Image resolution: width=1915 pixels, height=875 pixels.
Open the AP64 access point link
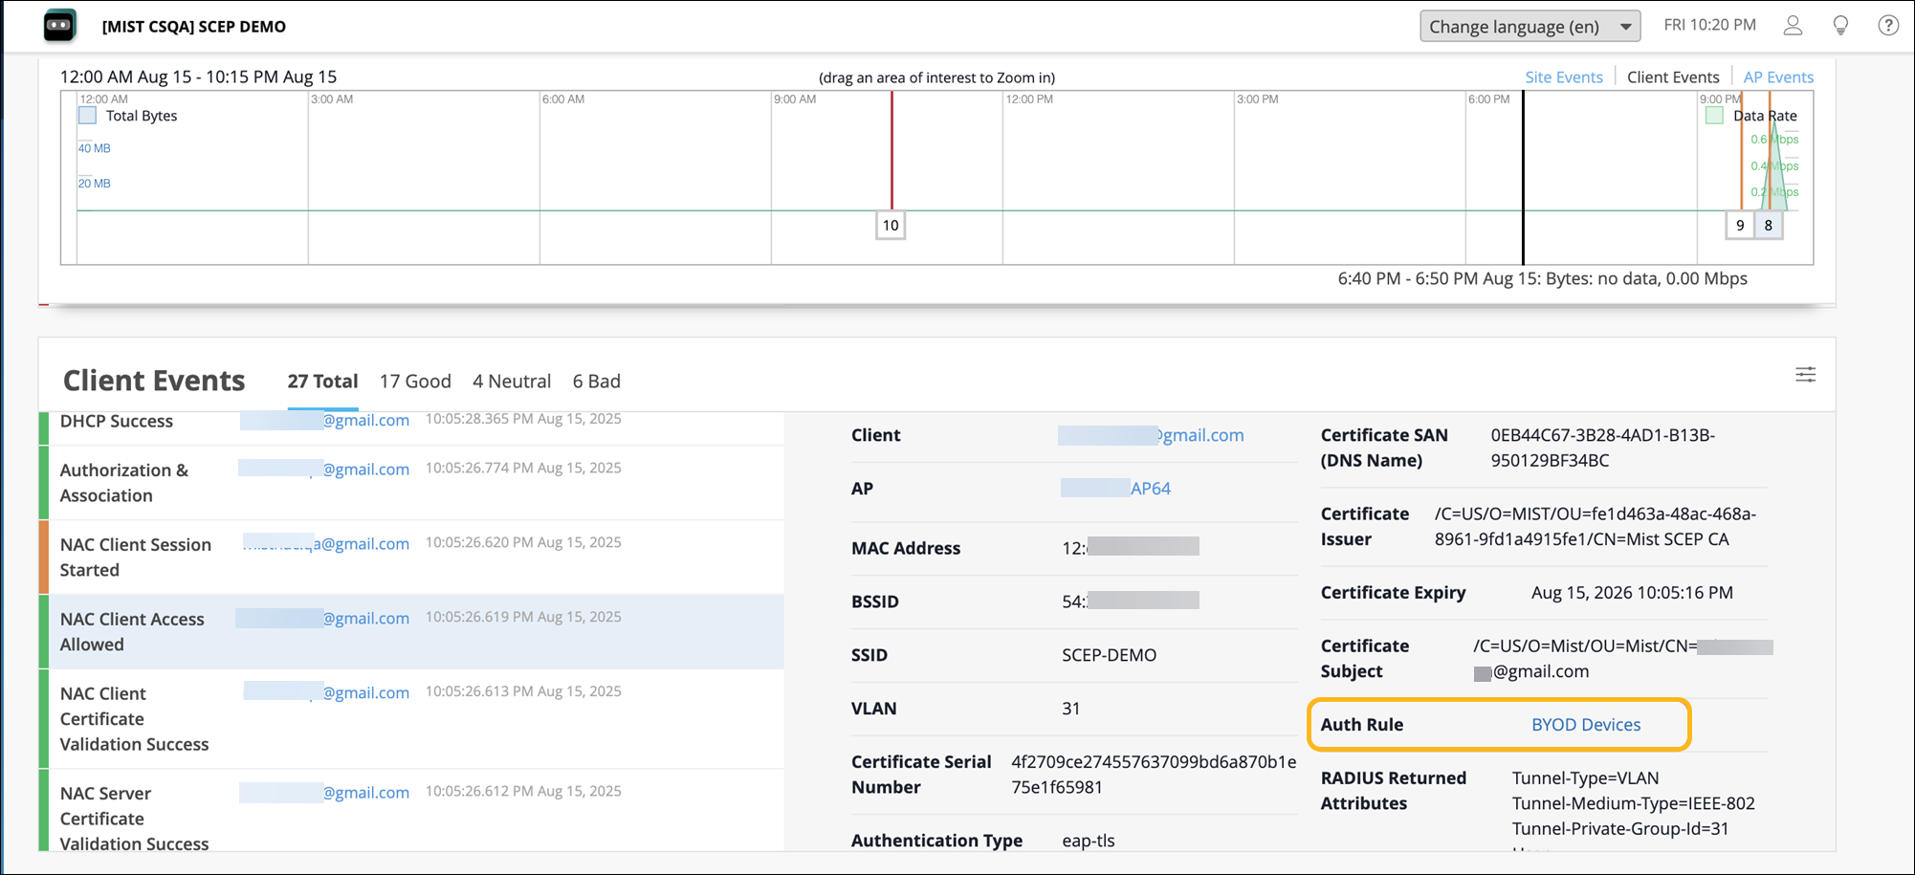point(1150,489)
